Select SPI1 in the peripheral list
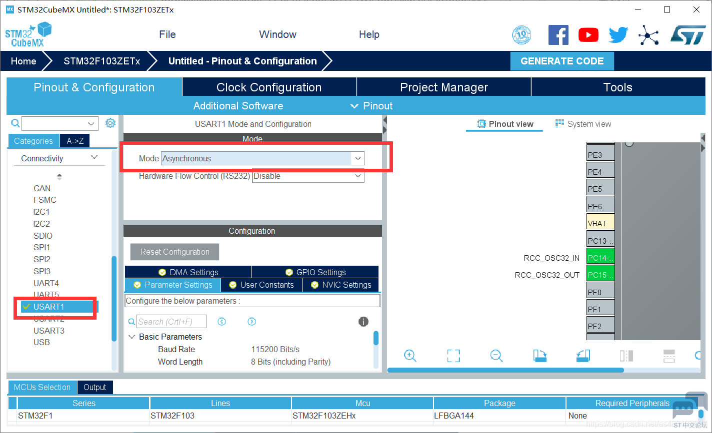 pyautogui.click(x=42, y=247)
